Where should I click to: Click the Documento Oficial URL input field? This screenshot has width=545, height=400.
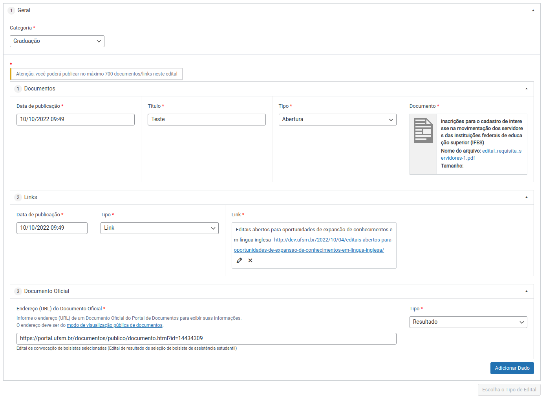tap(206, 339)
